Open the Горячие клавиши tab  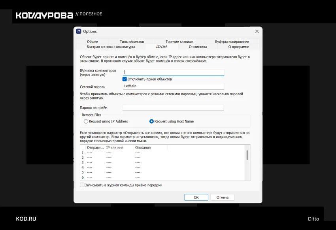(179, 41)
